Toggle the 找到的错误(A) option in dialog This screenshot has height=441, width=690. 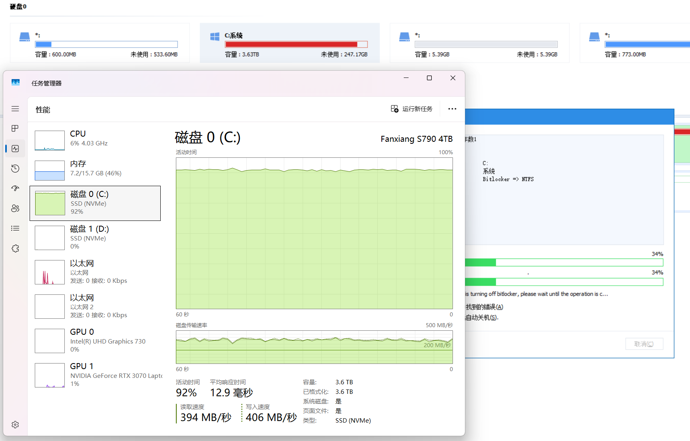pos(484,307)
